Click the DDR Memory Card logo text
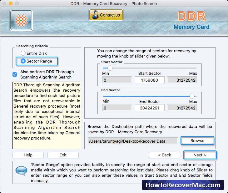Image resolution: width=228 pixels, height=193 pixels. coord(191,20)
